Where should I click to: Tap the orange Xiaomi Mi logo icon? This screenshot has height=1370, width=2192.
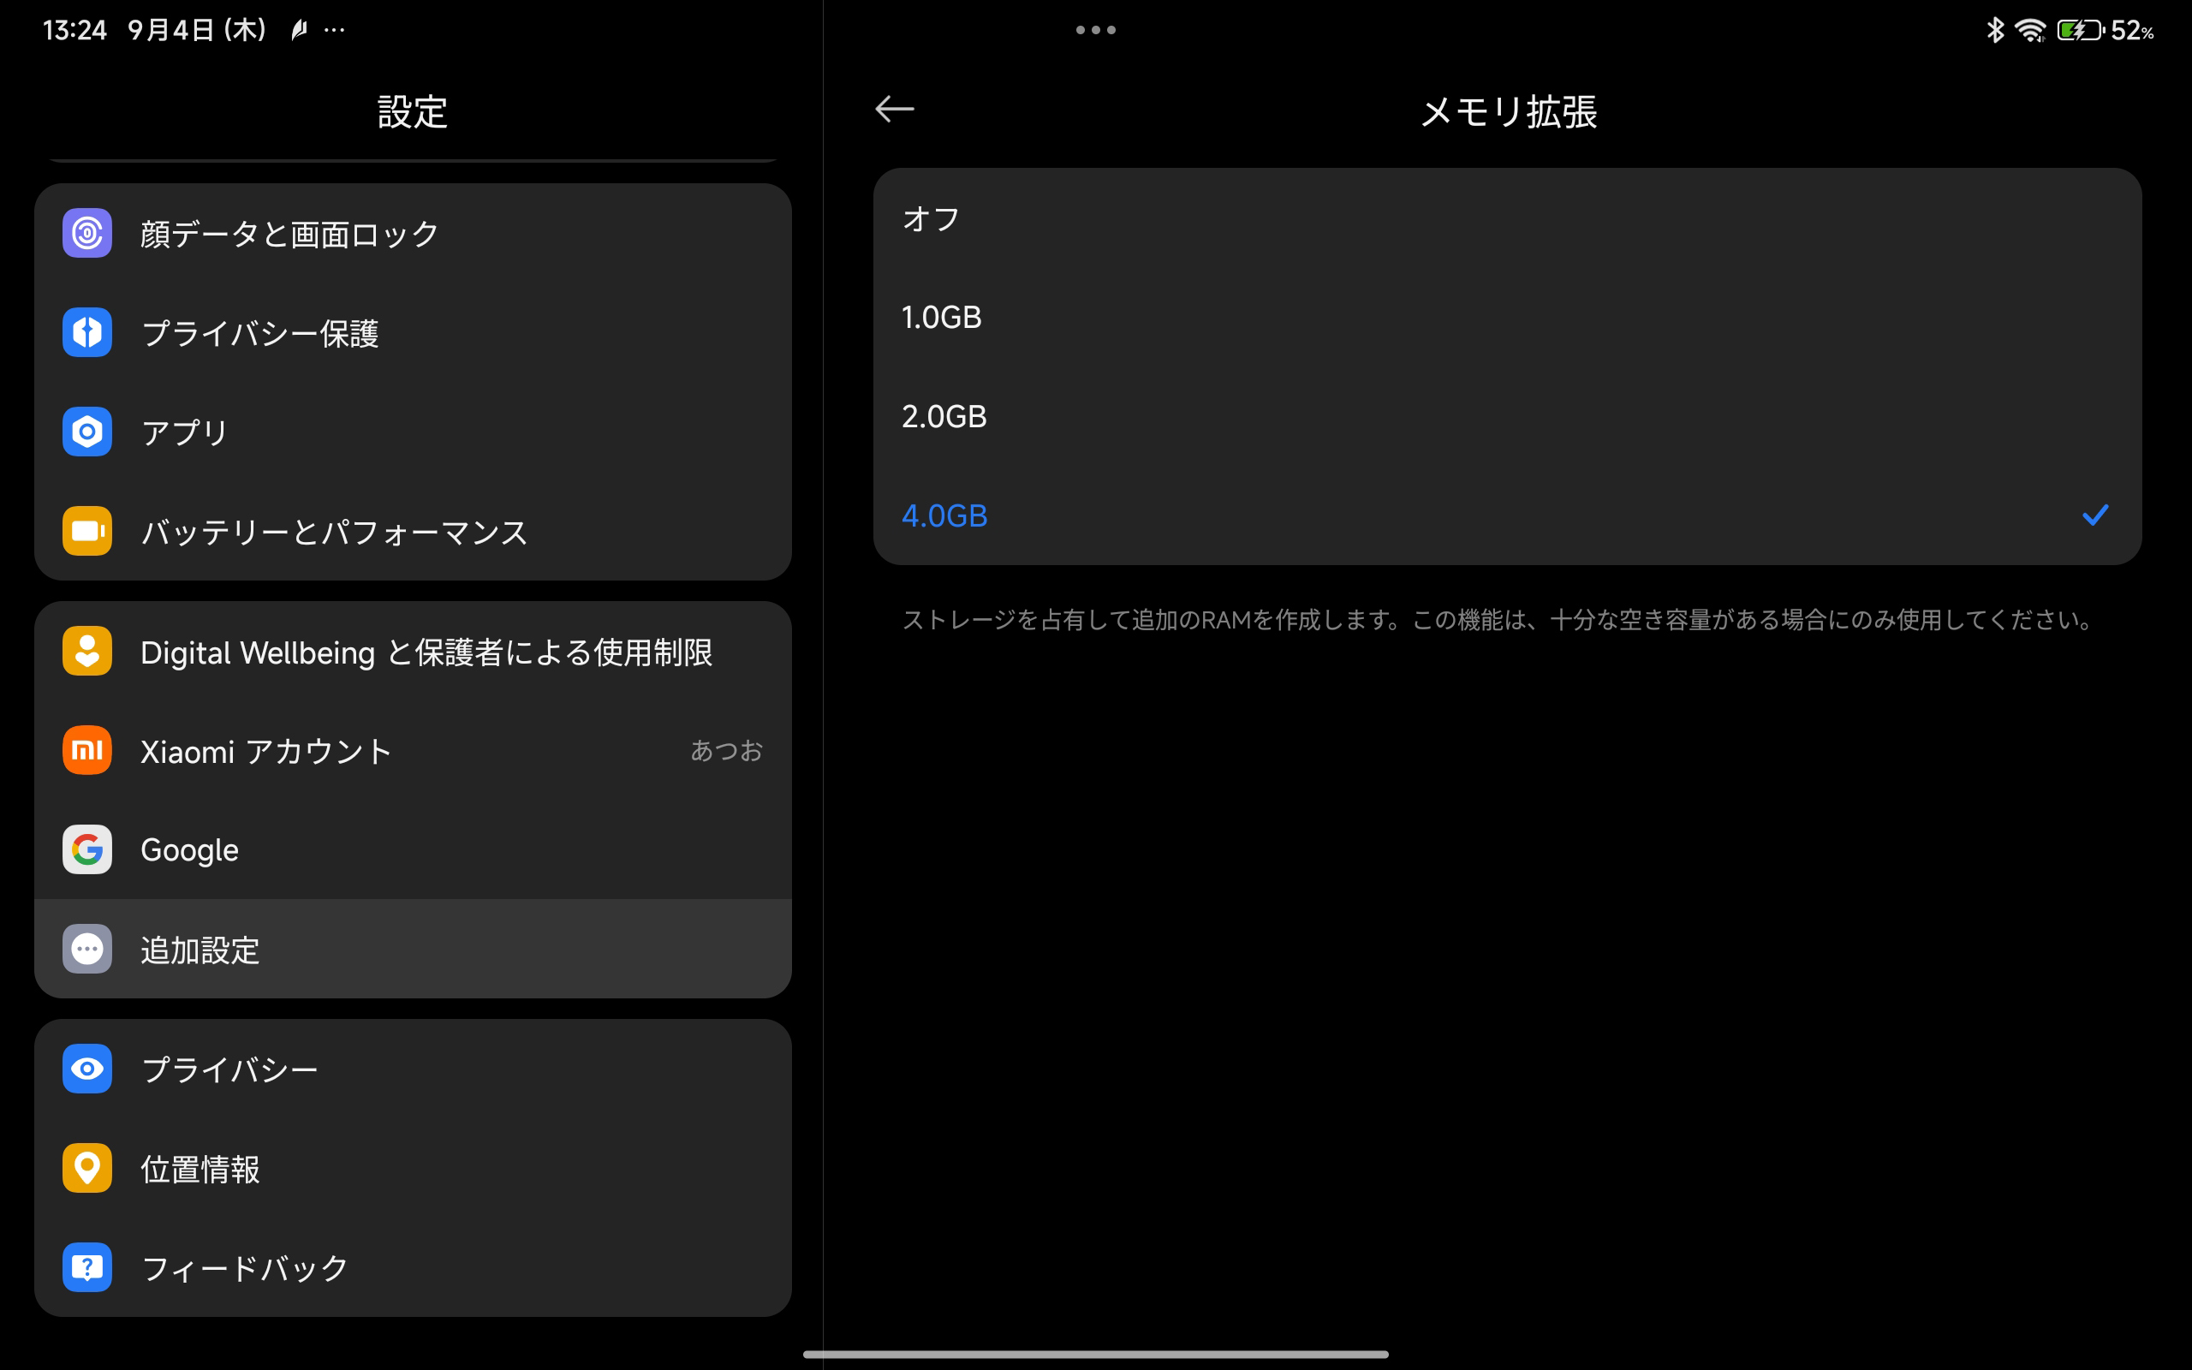click(x=87, y=750)
